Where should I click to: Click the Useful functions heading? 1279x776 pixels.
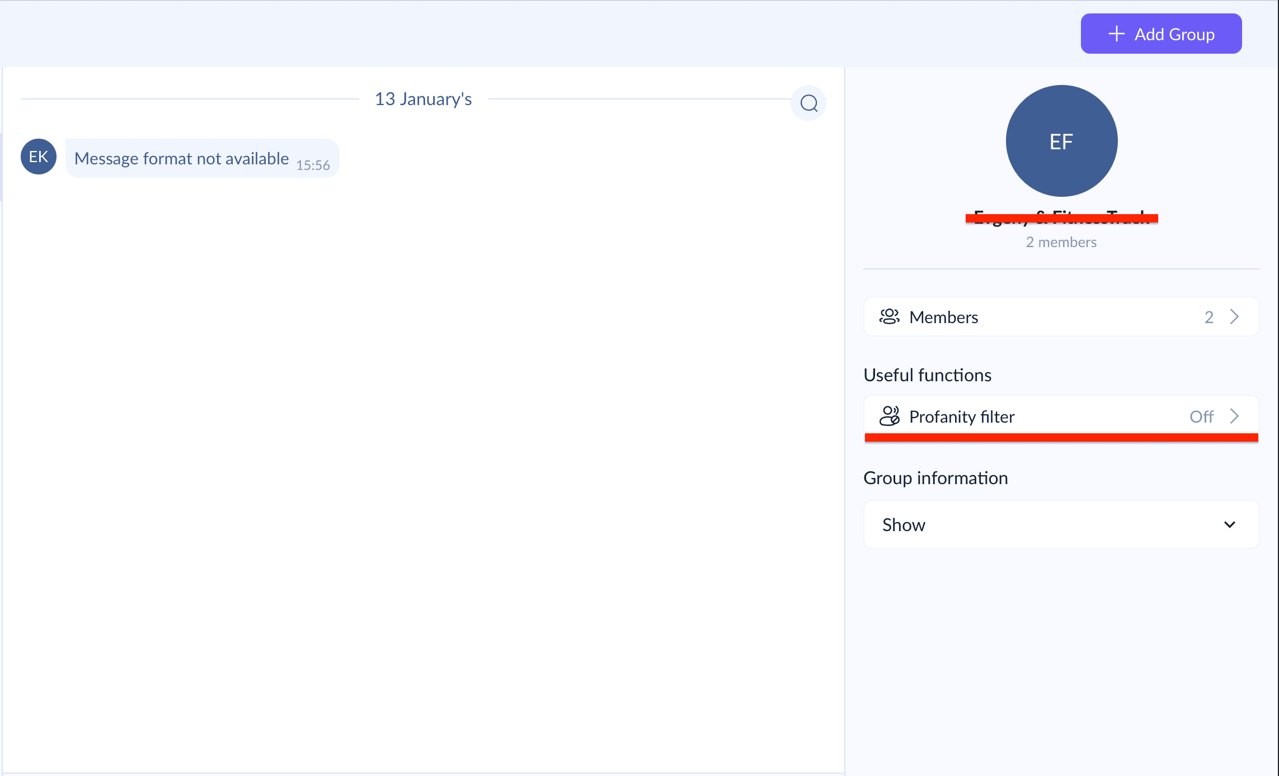tap(927, 375)
